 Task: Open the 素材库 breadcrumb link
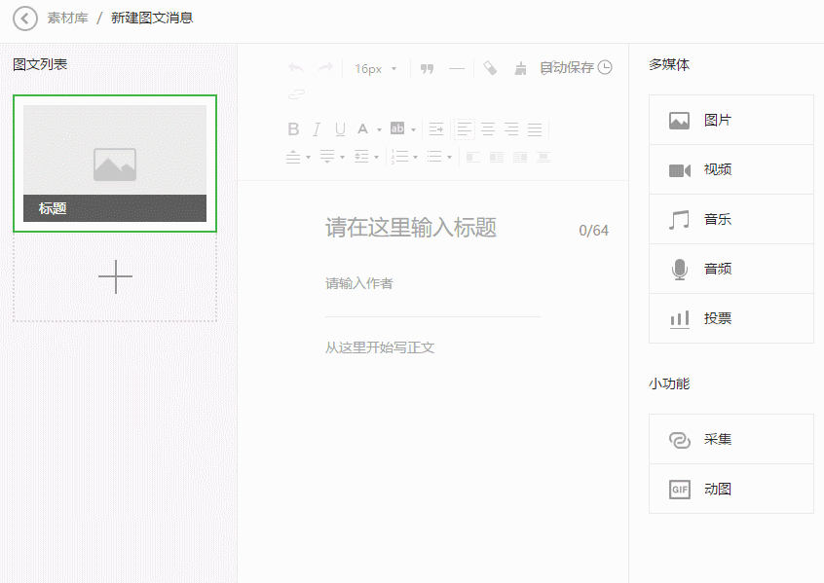[67, 18]
